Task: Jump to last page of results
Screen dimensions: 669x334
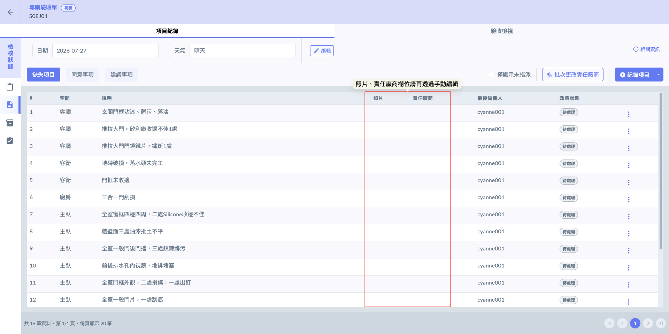Action: (661, 323)
